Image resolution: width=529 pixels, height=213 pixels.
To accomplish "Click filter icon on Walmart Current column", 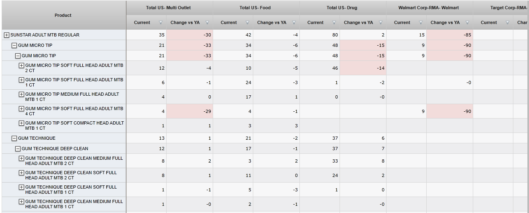I will tap(421, 23).
